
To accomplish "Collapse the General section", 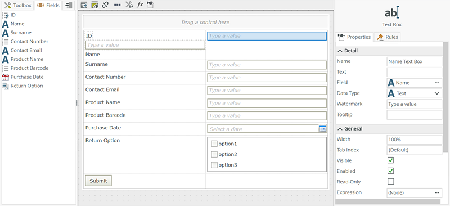I will 340,129.
